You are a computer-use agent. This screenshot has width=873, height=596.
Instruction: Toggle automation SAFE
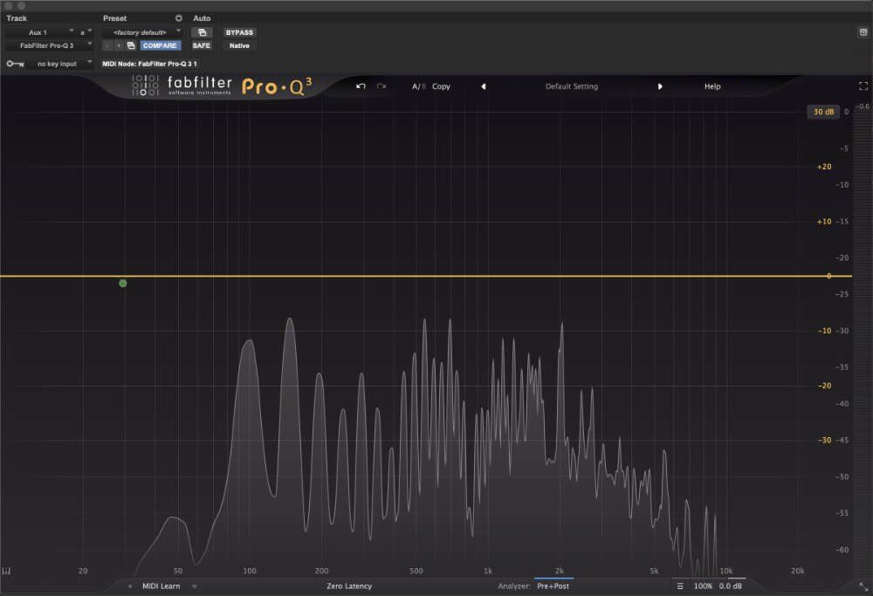(x=202, y=45)
